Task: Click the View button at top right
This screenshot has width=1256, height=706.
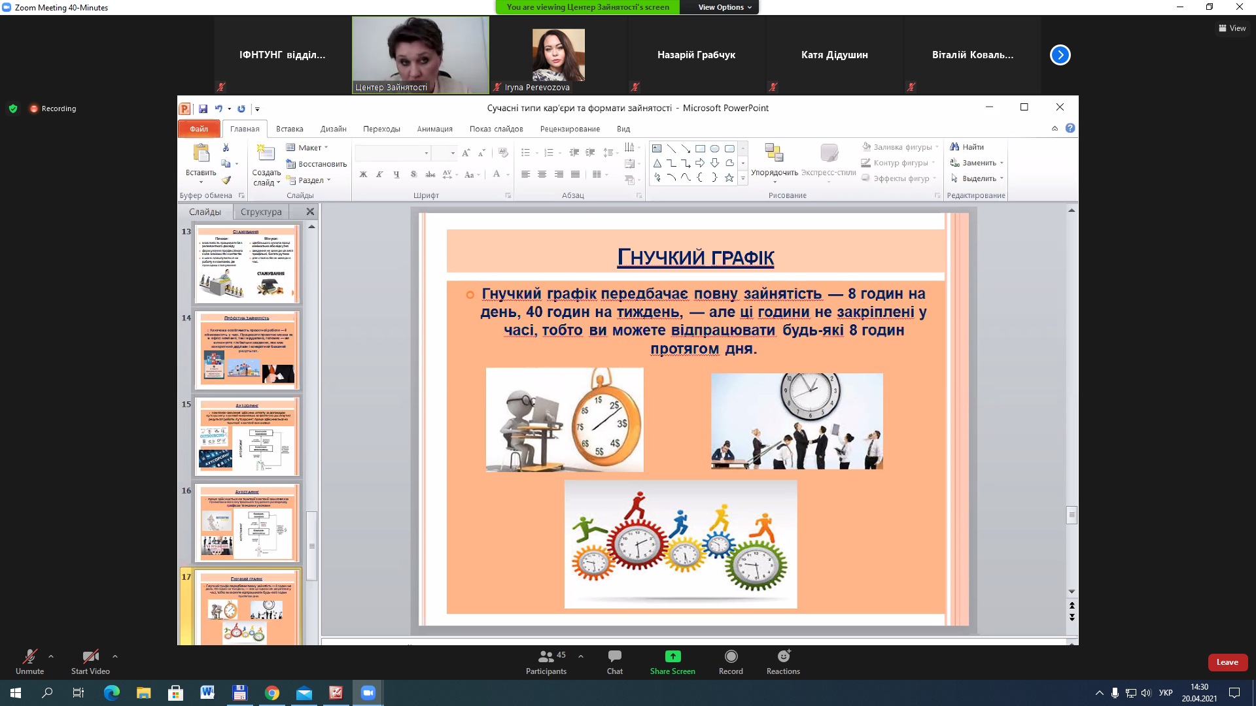Action: (x=1232, y=28)
